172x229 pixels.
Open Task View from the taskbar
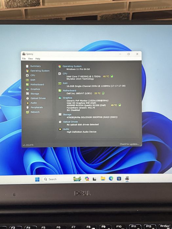point(94,179)
